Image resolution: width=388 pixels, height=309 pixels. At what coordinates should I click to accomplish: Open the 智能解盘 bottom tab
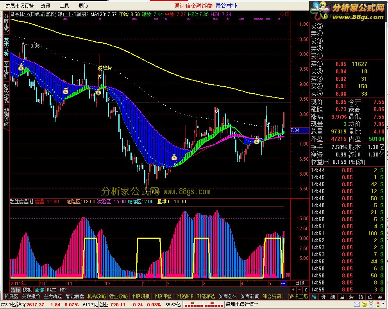pyautogui.click(x=75, y=296)
